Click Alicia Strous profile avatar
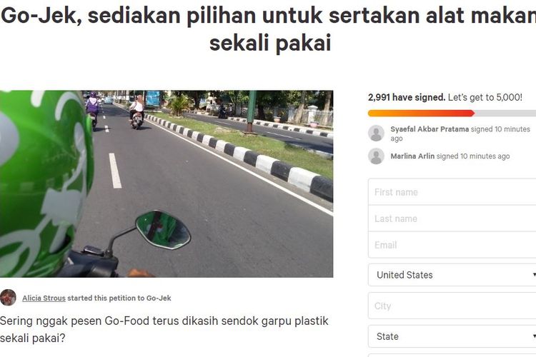 click(x=8, y=297)
